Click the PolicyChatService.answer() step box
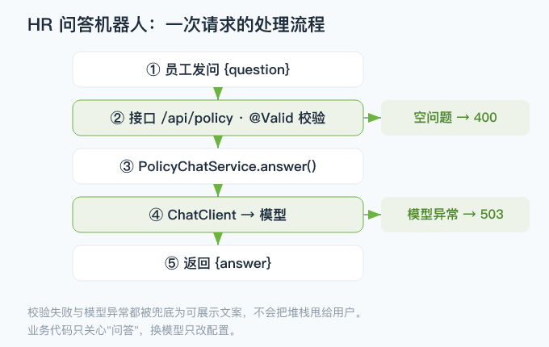This screenshot has height=347, width=549. coord(218,166)
